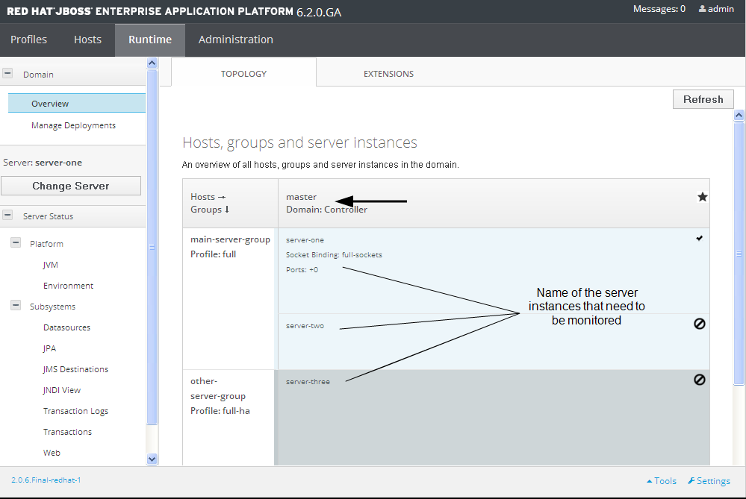Screen dimensions: 746x499
Task: Click the sidebar scroll-up arrow
Action: (152, 63)
